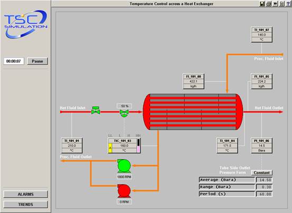Select the green control valve under 50 %

(124, 113)
